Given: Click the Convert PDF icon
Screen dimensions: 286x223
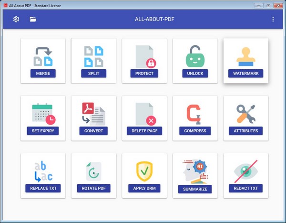Looking at the screenshot, I should pyautogui.click(x=93, y=114).
